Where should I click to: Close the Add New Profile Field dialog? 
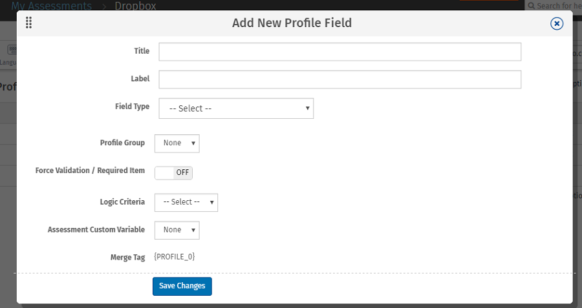point(556,23)
